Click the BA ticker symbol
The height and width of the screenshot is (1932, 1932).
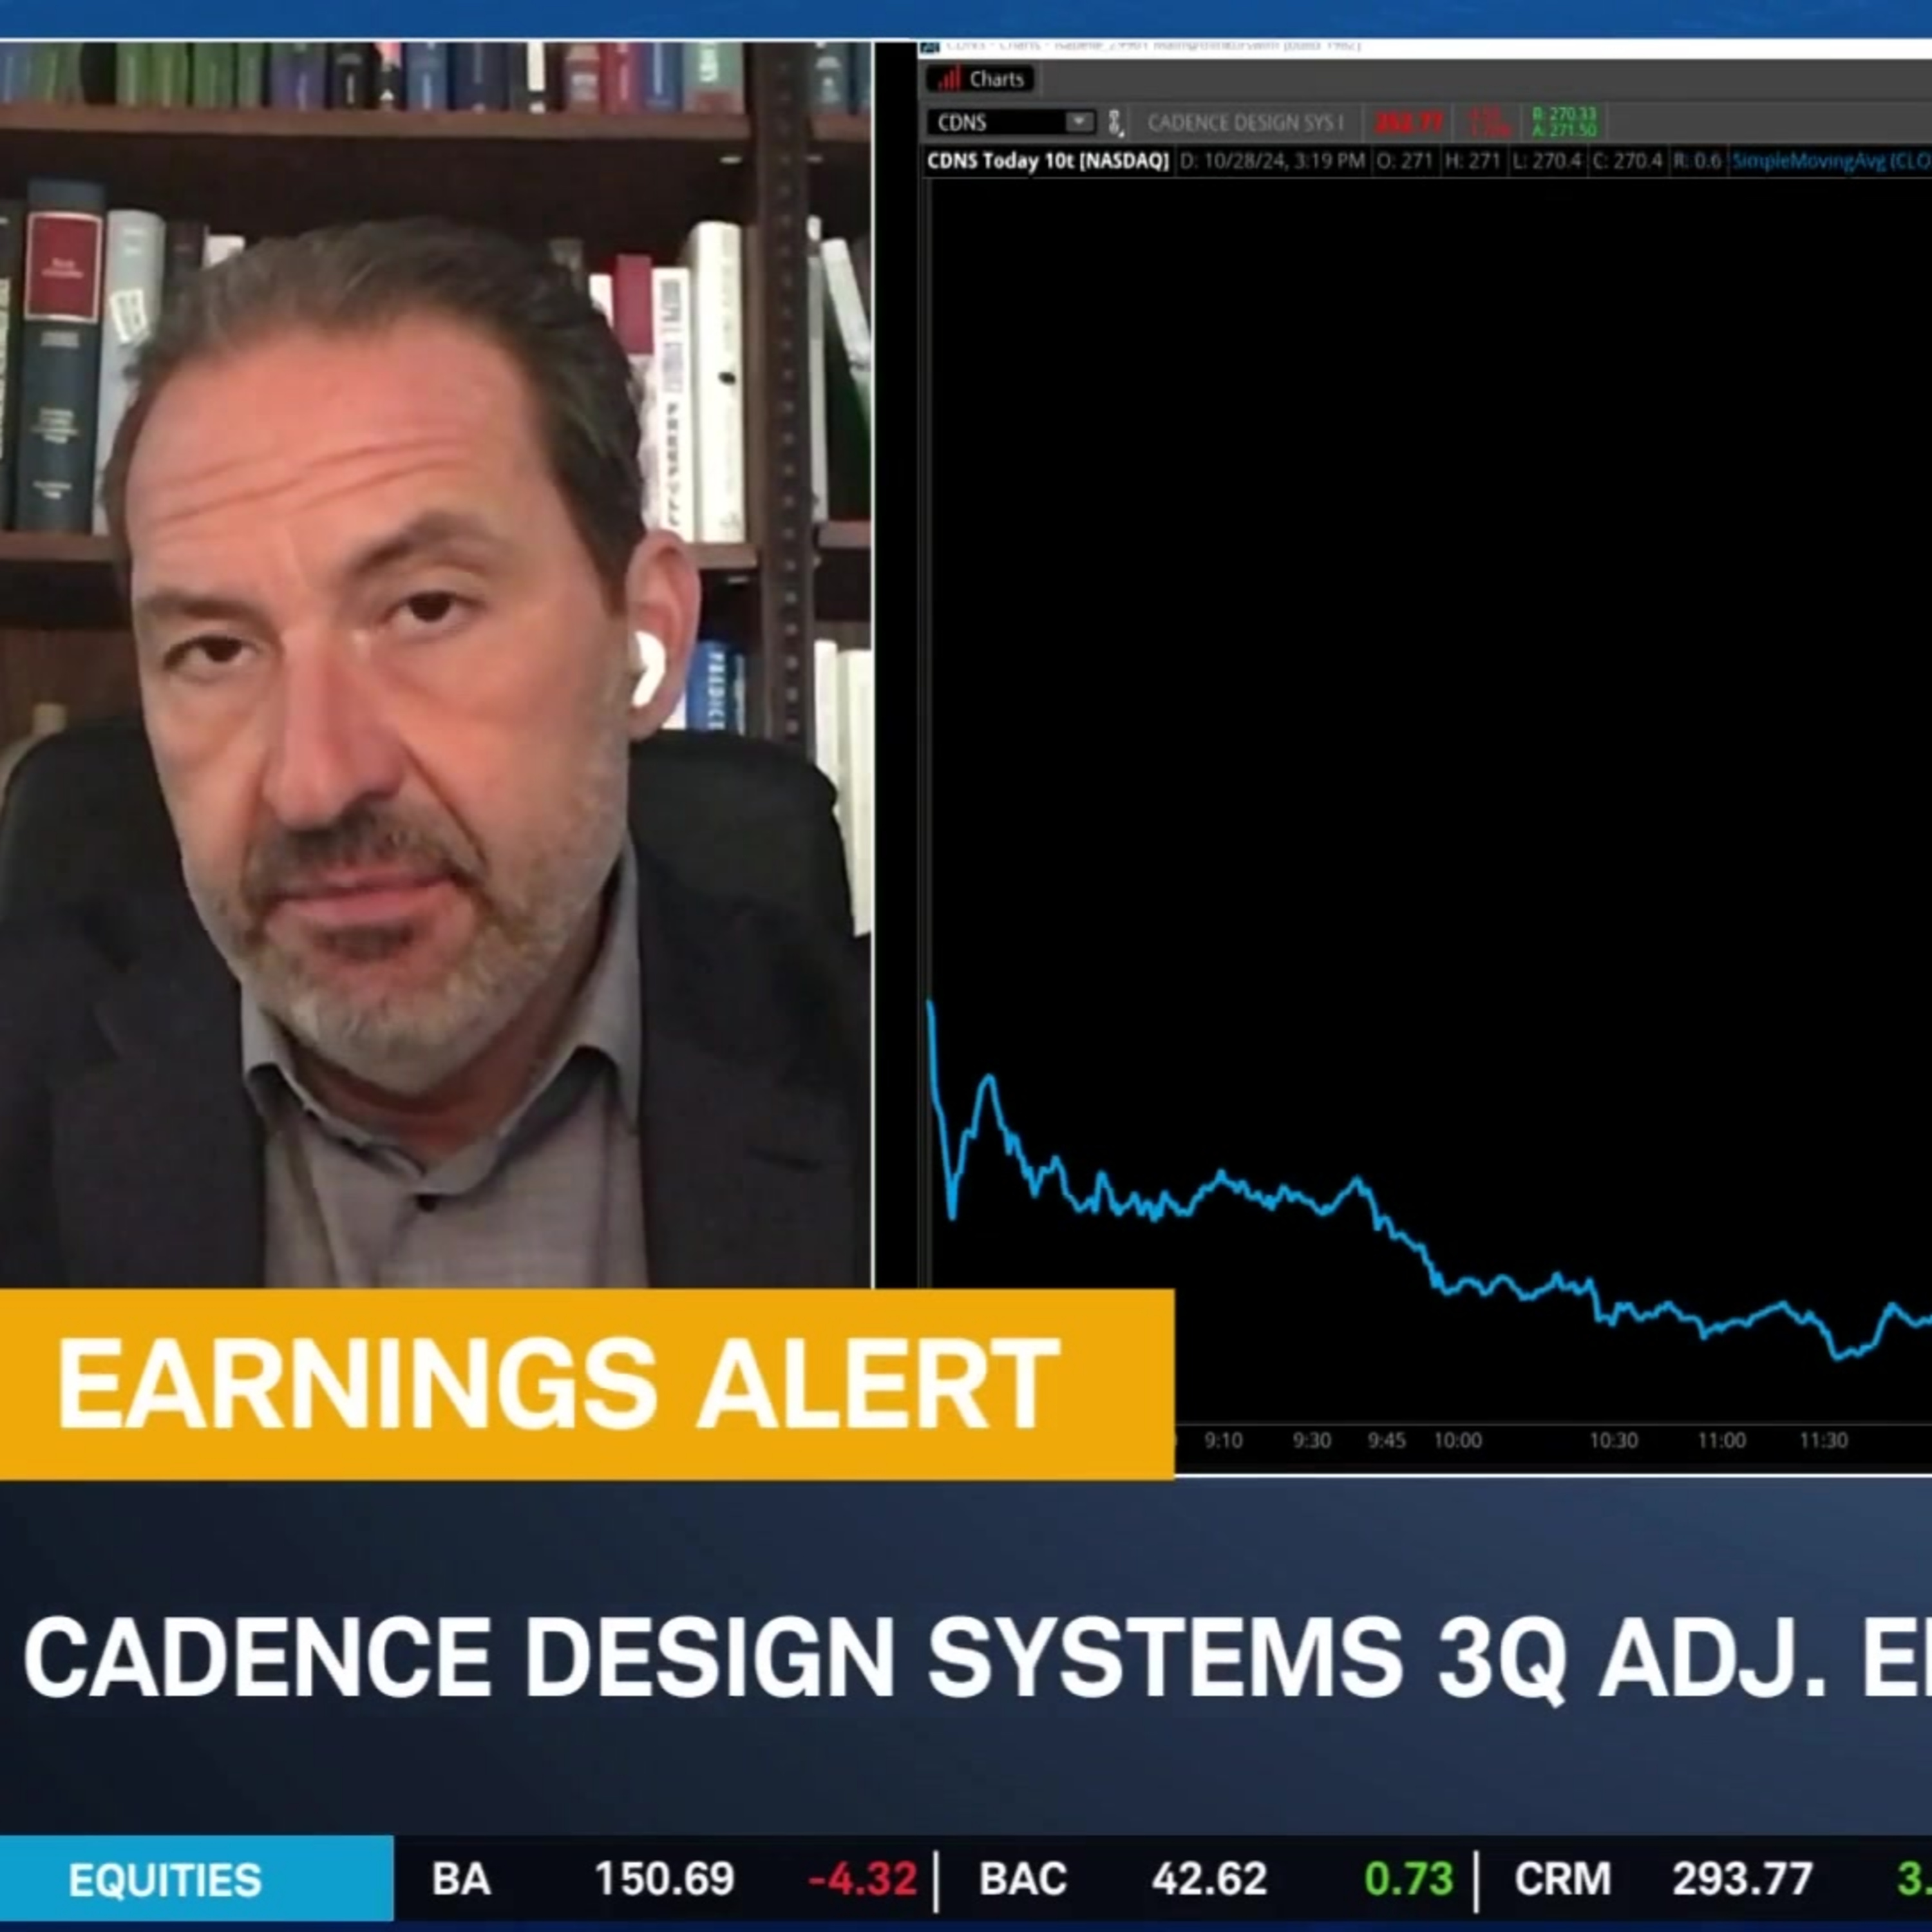[460, 1879]
